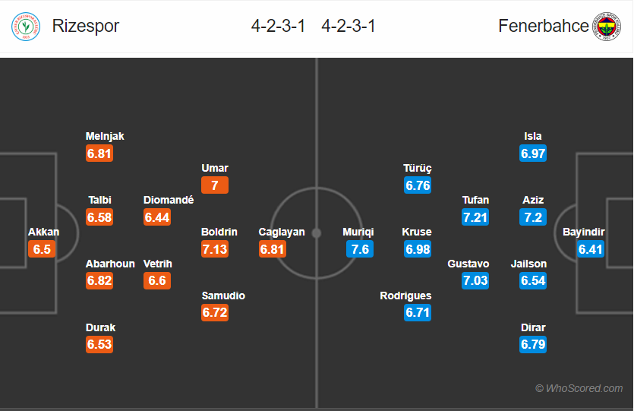
Task: Select Samudio's 6.72 rating badge
Action: pyautogui.click(x=215, y=313)
